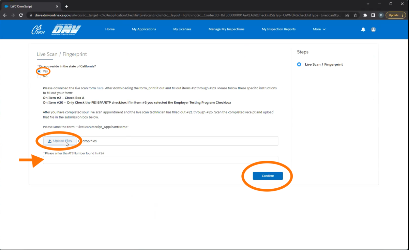
Task: Open Manage My Inspections menu item
Action: [226, 29]
